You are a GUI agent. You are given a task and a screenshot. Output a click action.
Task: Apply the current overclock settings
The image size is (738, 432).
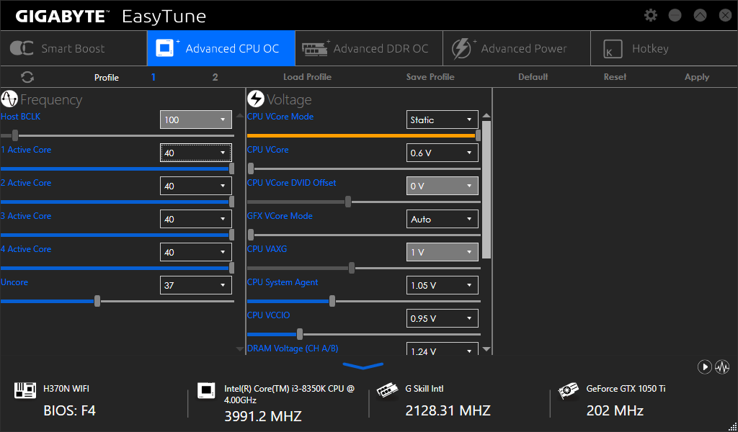point(697,77)
